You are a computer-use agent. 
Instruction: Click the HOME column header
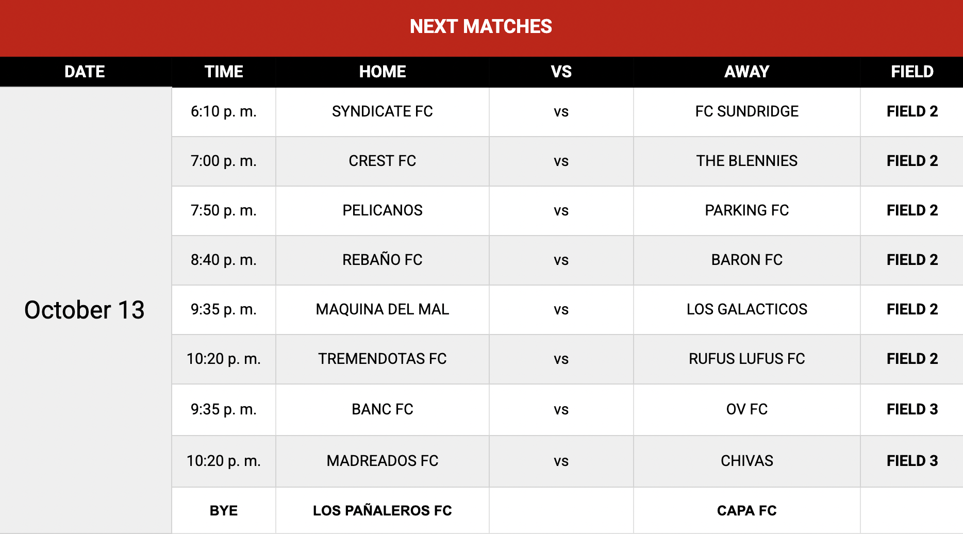[383, 72]
